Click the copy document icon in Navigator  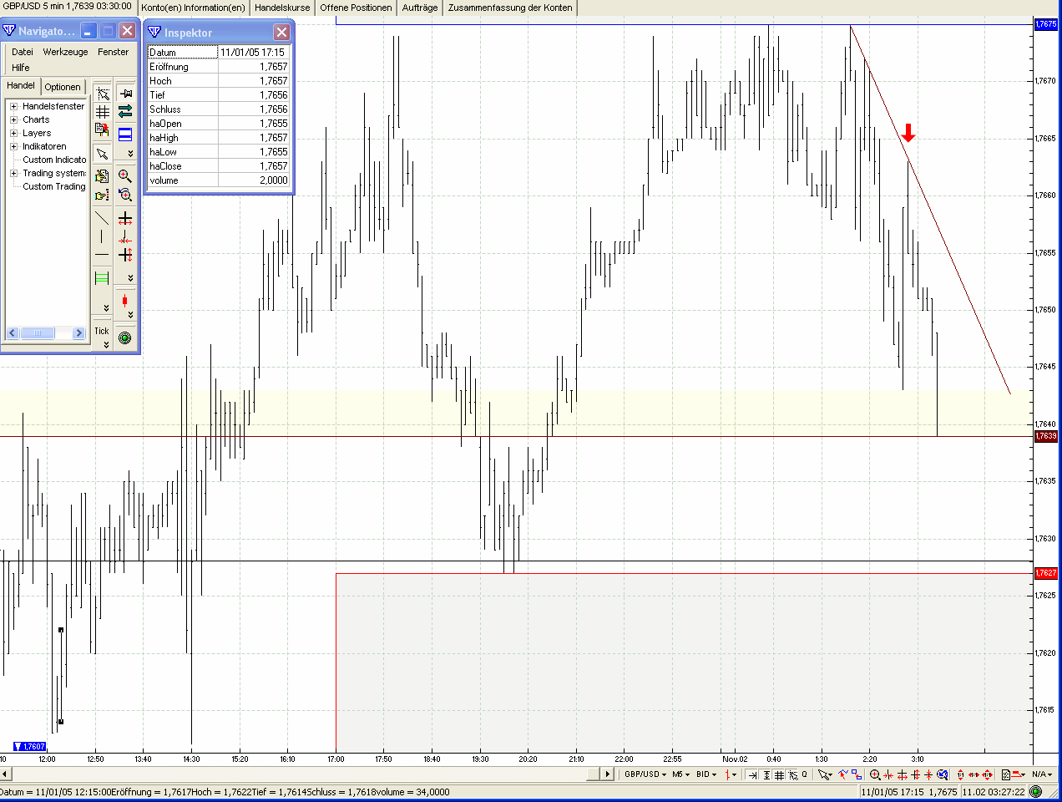click(x=102, y=129)
